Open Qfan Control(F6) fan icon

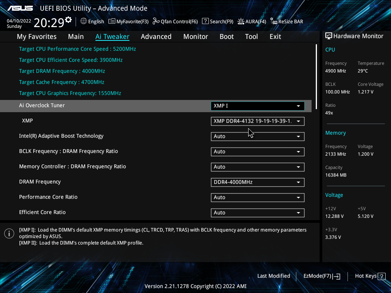click(156, 21)
